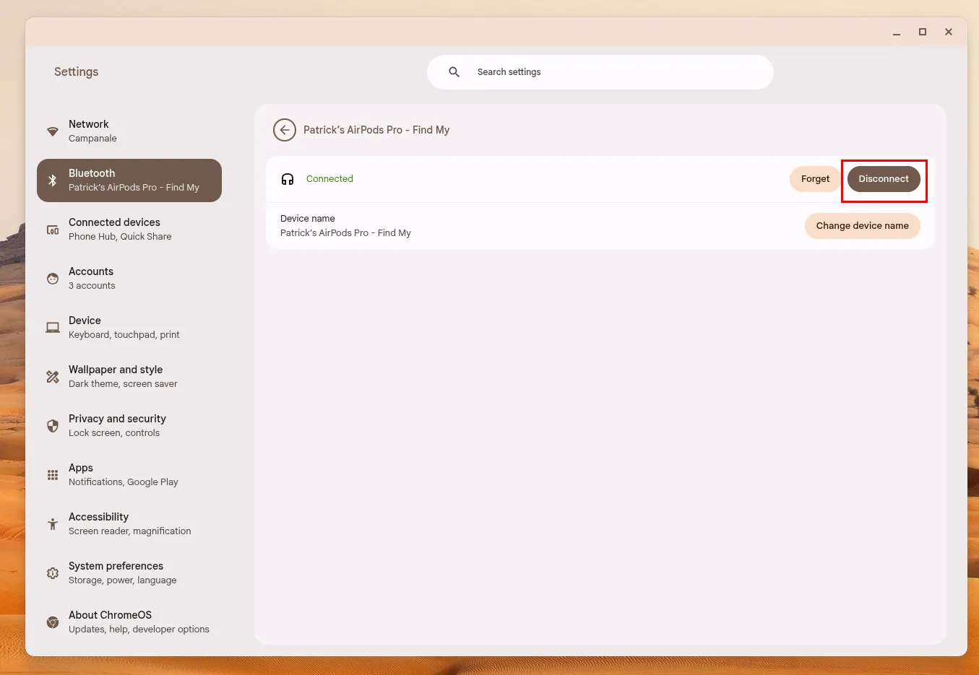
Task: Forget this Bluetooth device
Action: pyautogui.click(x=815, y=179)
